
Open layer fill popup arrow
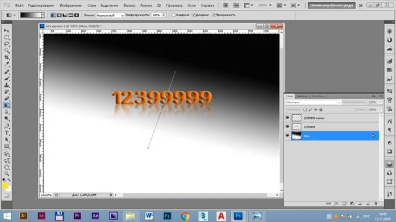(380, 110)
